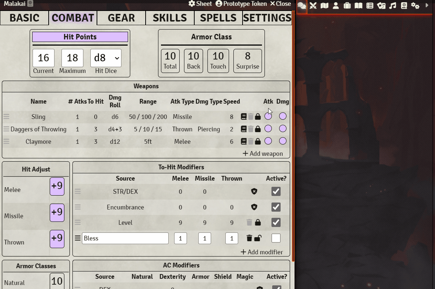
Task: Open the Rollable Tables list tab
Action: click(x=370, y=5)
